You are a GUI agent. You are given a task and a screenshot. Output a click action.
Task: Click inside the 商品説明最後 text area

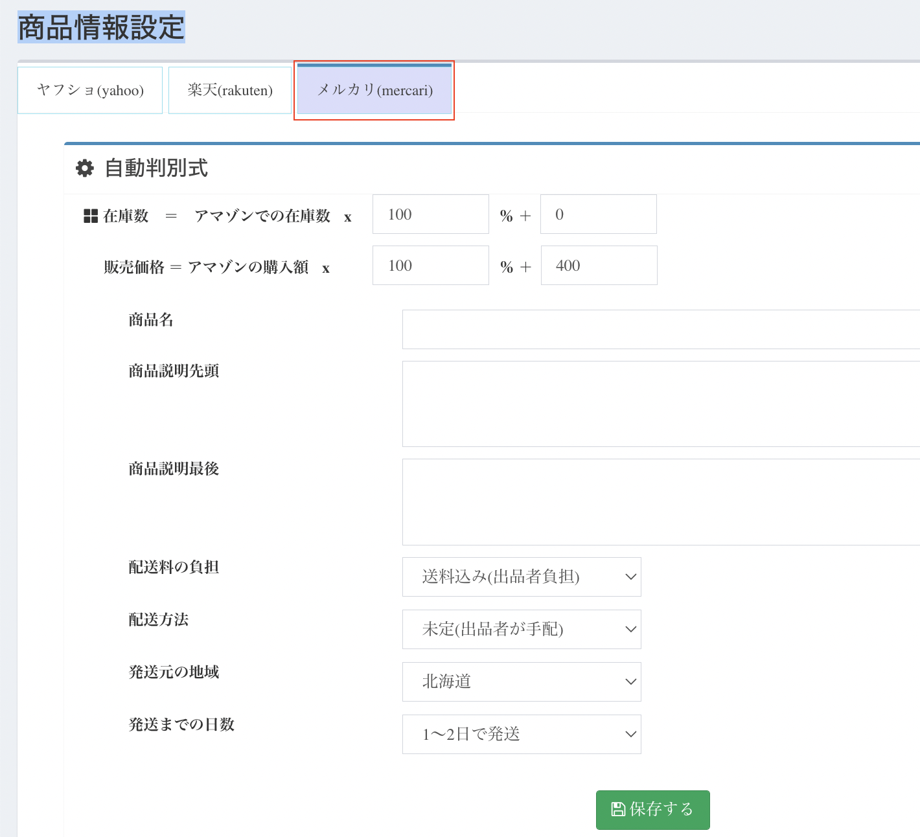coord(661,502)
